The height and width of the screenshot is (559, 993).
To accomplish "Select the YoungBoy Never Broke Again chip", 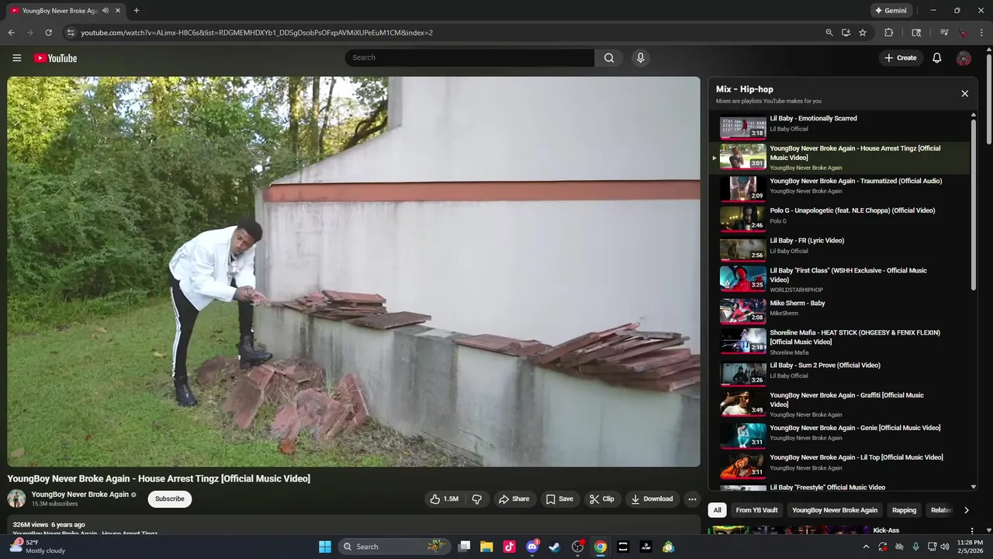I will click(x=834, y=510).
